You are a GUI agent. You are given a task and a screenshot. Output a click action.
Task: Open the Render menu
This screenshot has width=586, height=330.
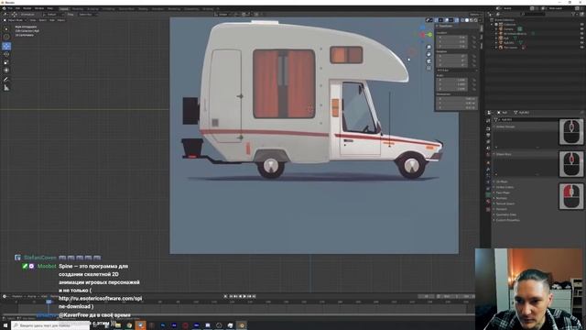tap(27, 8)
